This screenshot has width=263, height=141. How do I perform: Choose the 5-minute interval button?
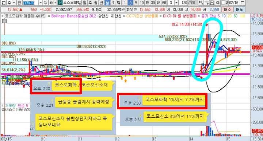(x=136, y=3)
